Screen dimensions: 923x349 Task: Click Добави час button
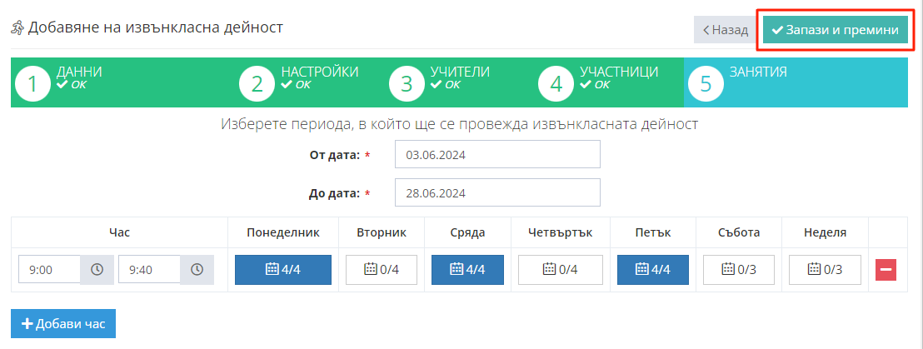(x=63, y=323)
